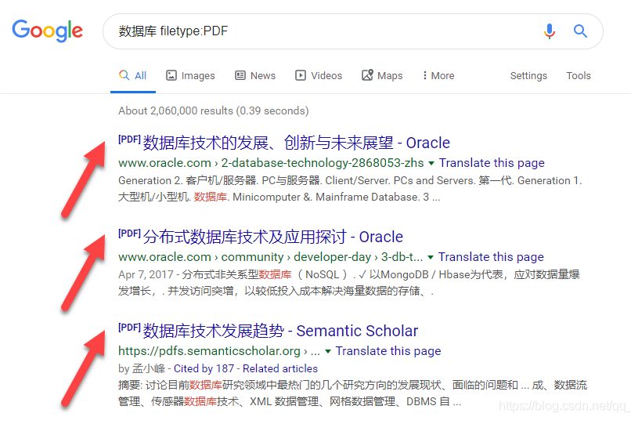Click the www.oracle.com › 2-database-technology URL text

(x=271, y=163)
